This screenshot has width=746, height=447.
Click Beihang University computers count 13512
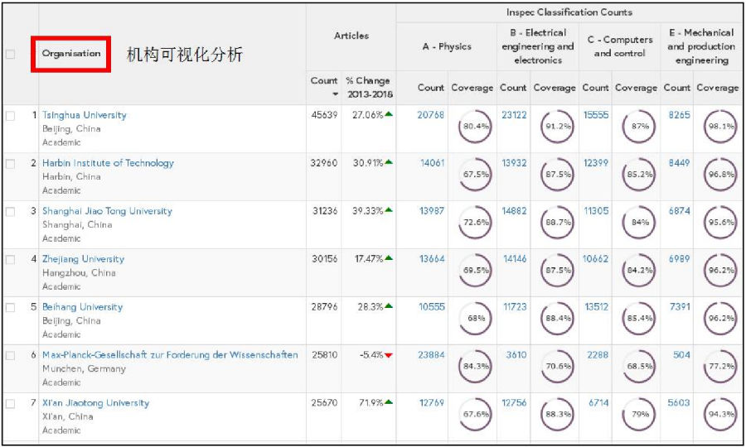pos(595,307)
